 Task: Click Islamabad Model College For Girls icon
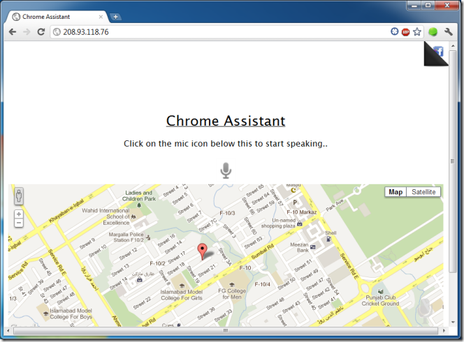182,285
